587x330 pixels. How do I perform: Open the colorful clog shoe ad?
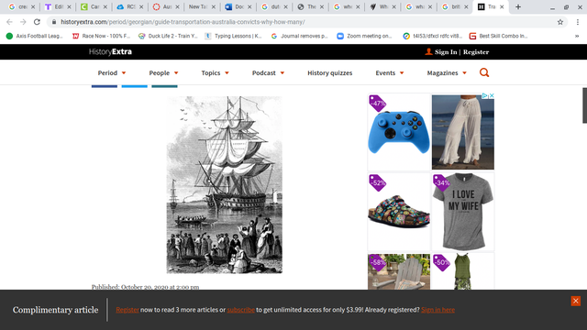[399, 212]
